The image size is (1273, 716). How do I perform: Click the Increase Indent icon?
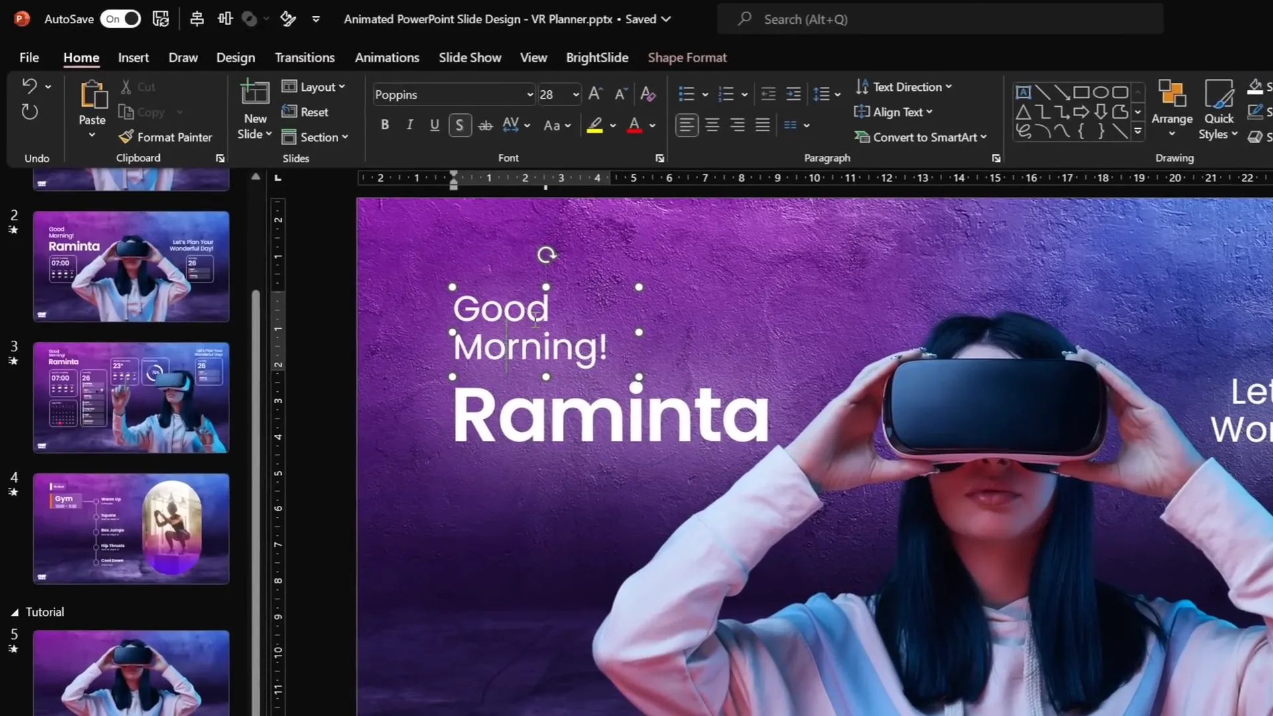point(794,94)
